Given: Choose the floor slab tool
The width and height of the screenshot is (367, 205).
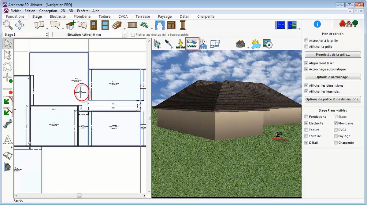Looking at the screenshot, I should [55, 25].
